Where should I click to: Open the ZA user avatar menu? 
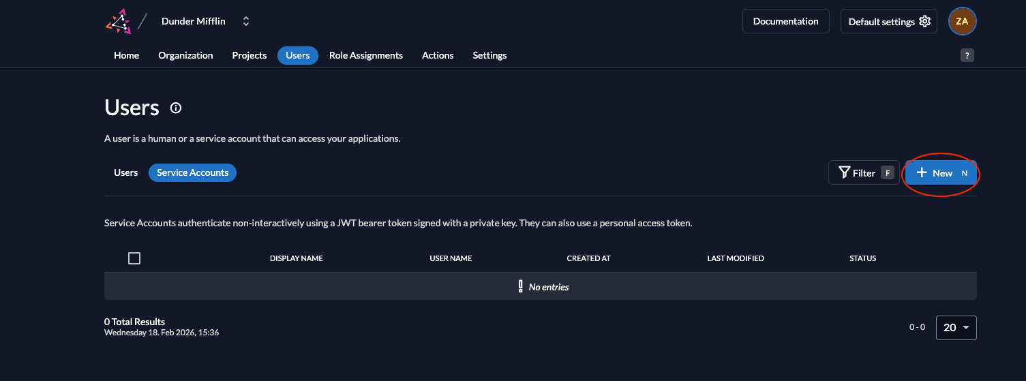point(962,21)
